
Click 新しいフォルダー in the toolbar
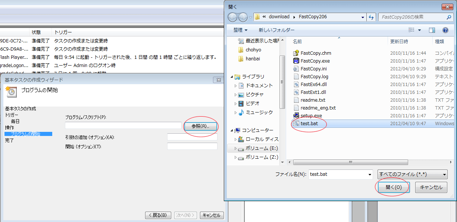click(x=276, y=30)
